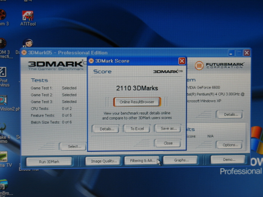
Task: Click the 3DMark05 main window title icon
Action: point(24,53)
